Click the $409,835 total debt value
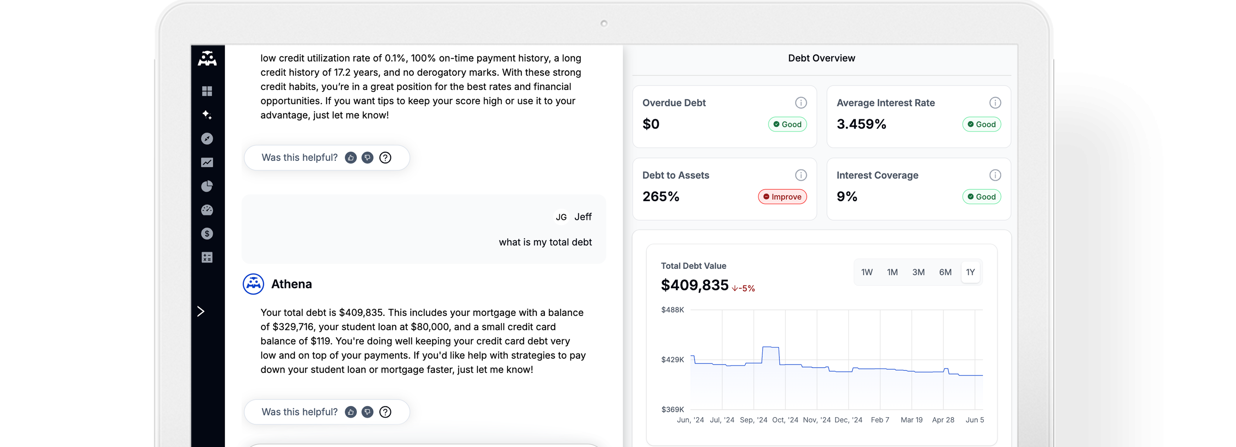Screen dimensions: 1236x447 tap(695, 286)
